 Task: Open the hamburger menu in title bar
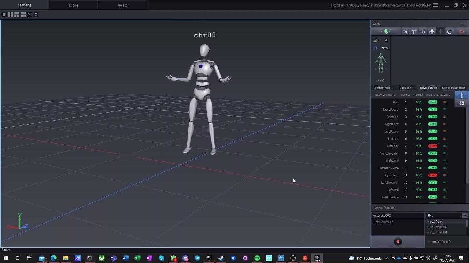[x=436, y=5]
